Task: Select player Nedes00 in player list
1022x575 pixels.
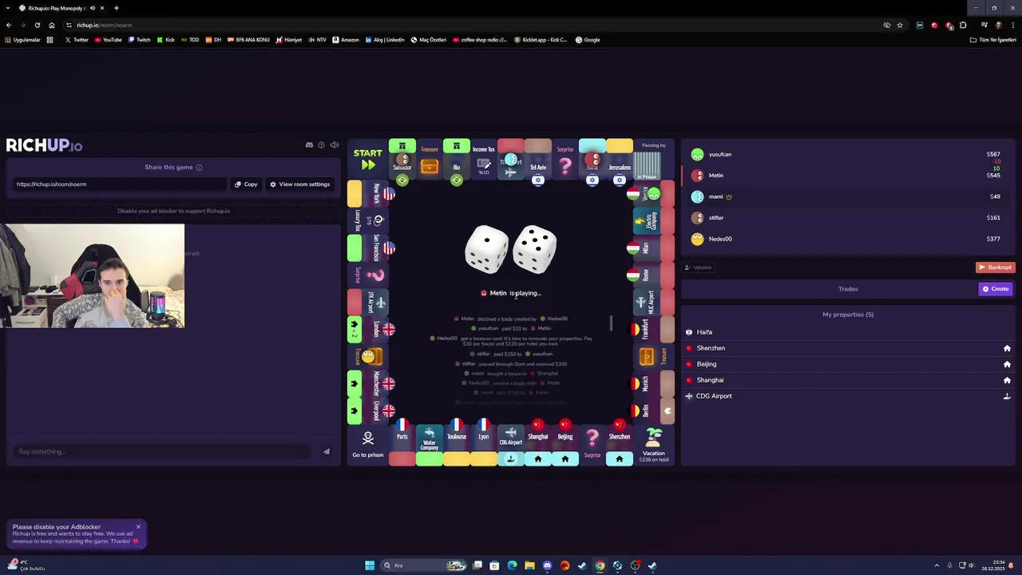Action: (846, 239)
